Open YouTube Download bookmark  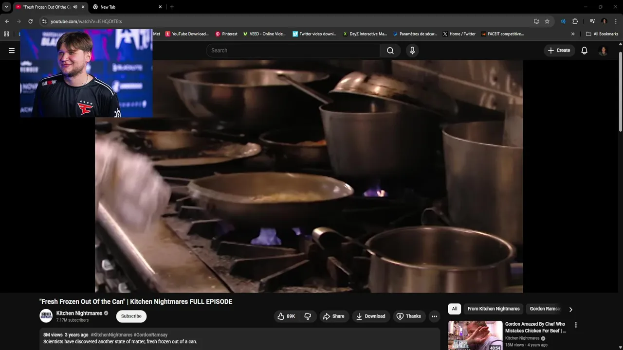[187, 34]
